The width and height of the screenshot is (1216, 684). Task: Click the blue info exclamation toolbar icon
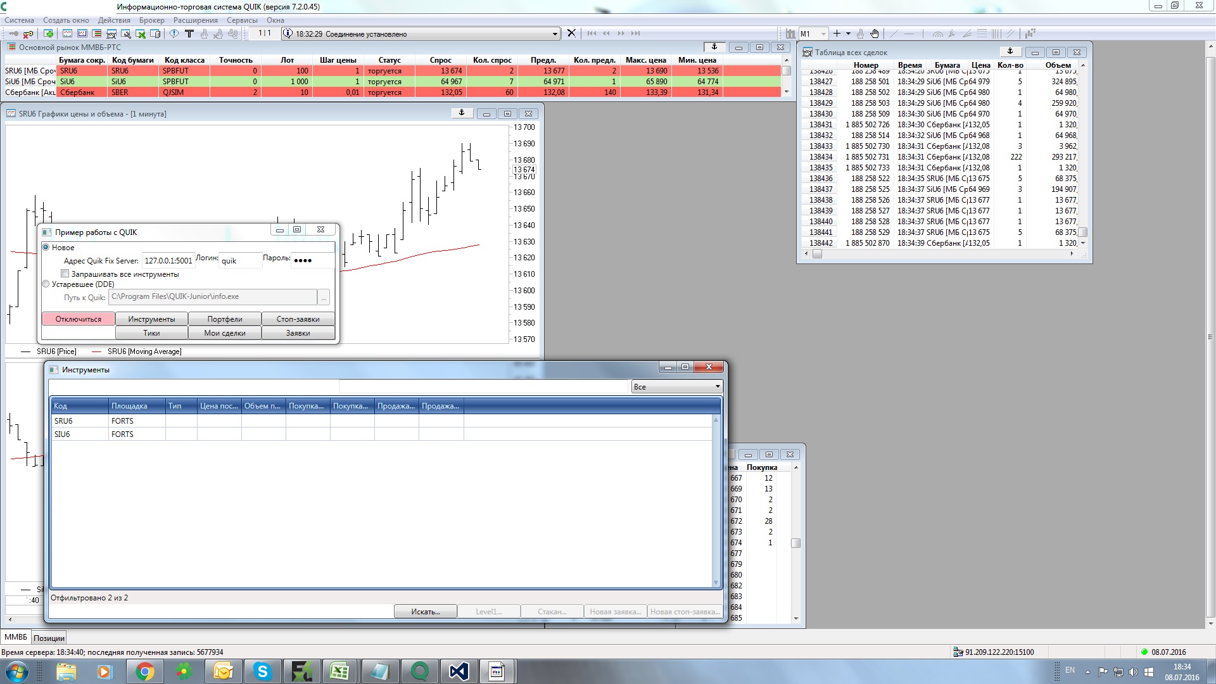(174, 34)
